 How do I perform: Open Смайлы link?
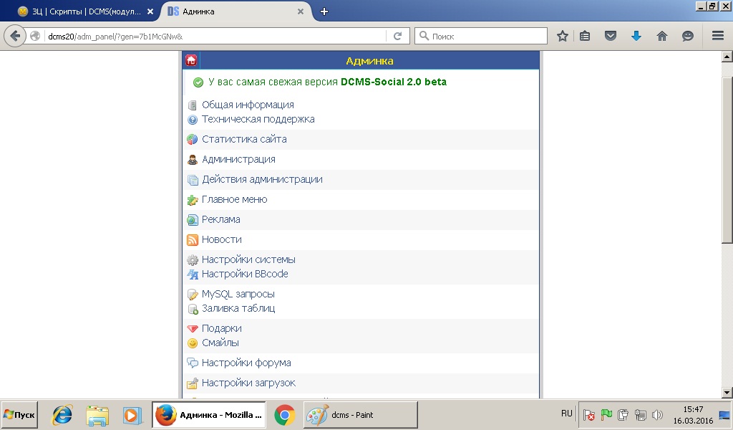[x=220, y=343]
